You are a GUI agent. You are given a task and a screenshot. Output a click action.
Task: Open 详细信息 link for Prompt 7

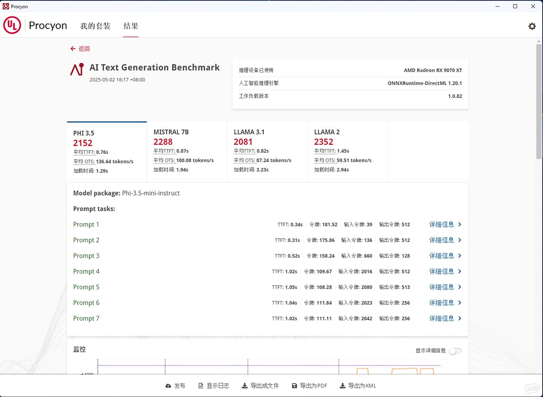(x=441, y=318)
